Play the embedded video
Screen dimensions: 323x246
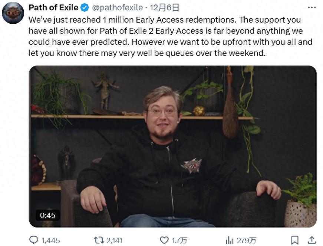pos(172,146)
